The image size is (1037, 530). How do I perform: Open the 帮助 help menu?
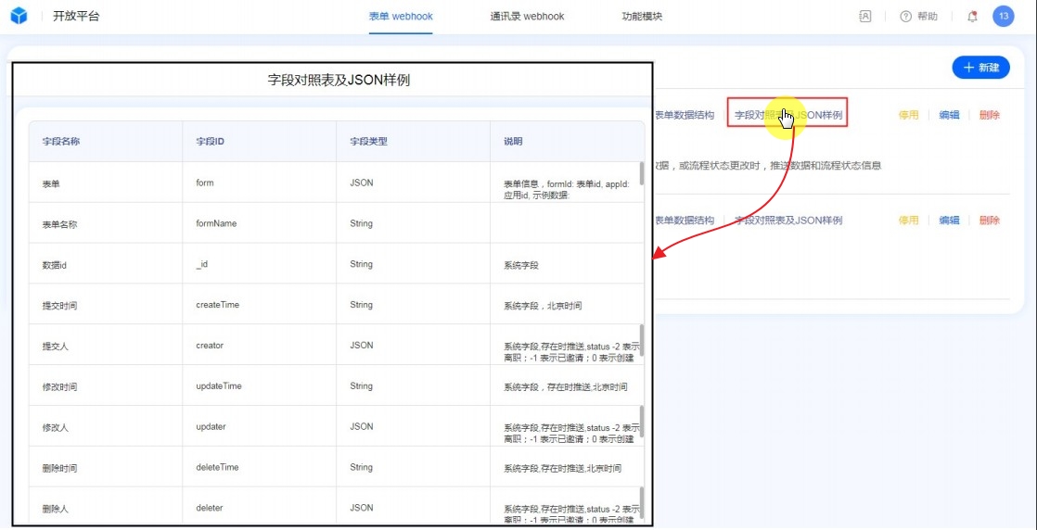click(x=918, y=16)
